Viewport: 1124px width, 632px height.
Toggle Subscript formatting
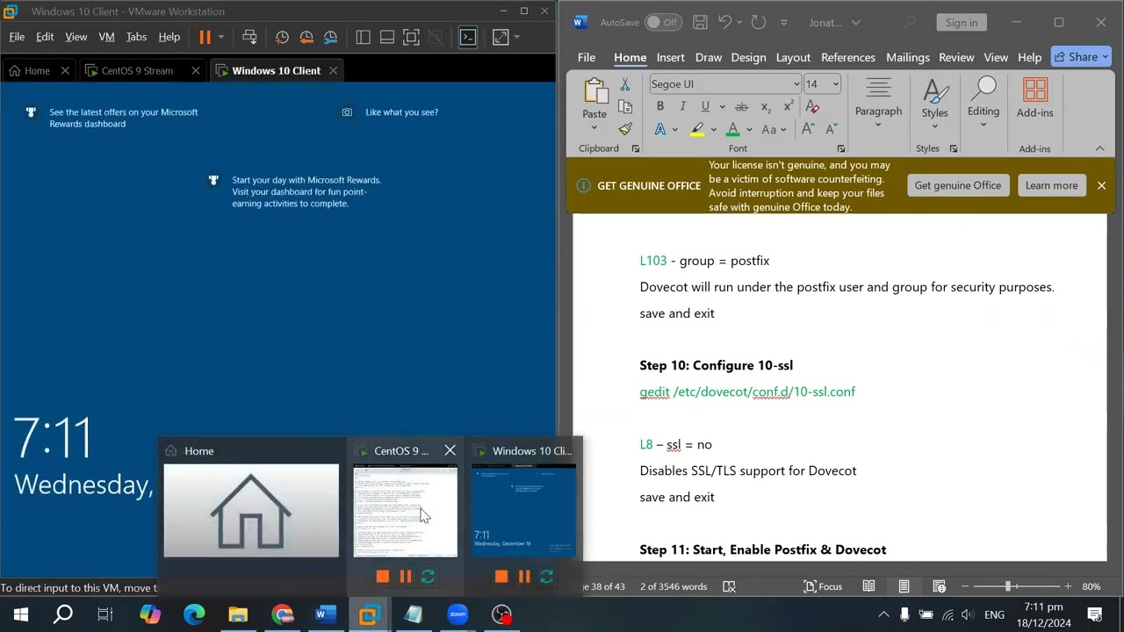point(766,107)
